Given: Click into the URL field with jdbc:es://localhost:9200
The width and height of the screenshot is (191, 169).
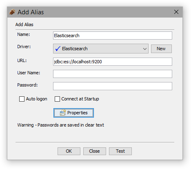Looking at the screenshot, I should coord(113,62).
